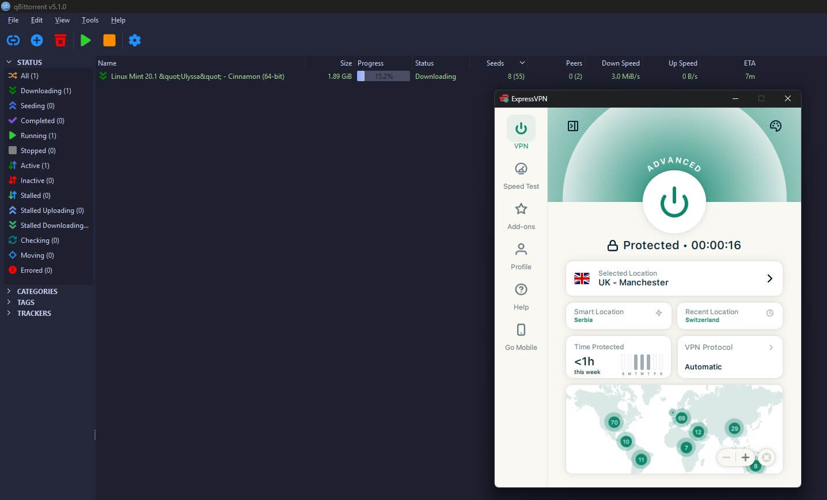Open the File menu in qBittorrent
The width and height of the screenshot is (827, 500).
13,20
